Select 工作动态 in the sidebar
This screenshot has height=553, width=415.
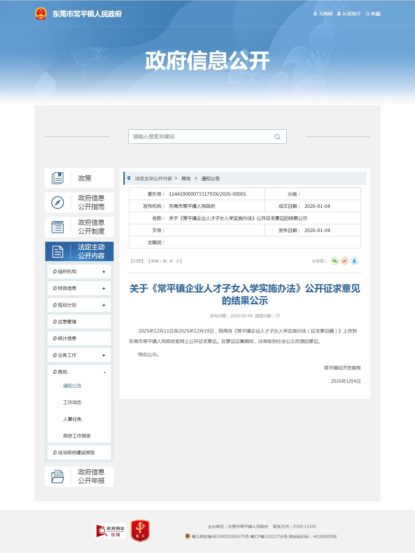point(72,402)
